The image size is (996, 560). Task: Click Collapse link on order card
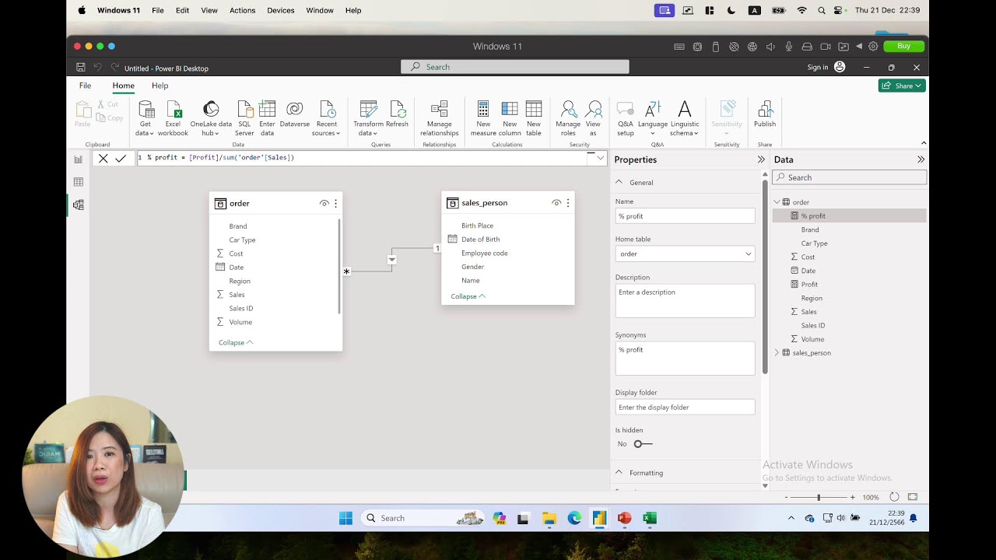tap(236, 342)
